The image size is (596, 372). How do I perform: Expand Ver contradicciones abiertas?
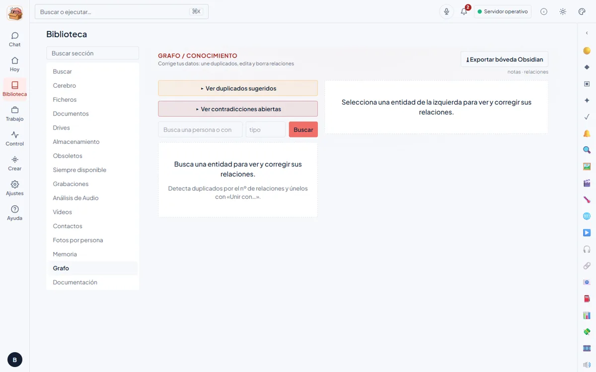tap(238, 109)
